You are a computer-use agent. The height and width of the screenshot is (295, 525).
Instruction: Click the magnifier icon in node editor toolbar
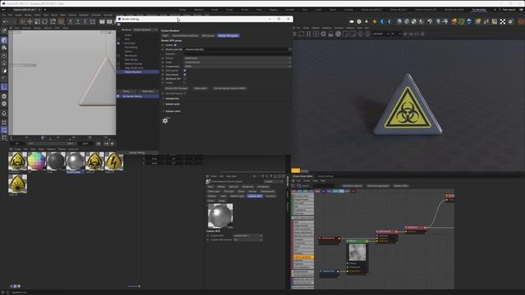pyautogui.click(x=299, y=186)
